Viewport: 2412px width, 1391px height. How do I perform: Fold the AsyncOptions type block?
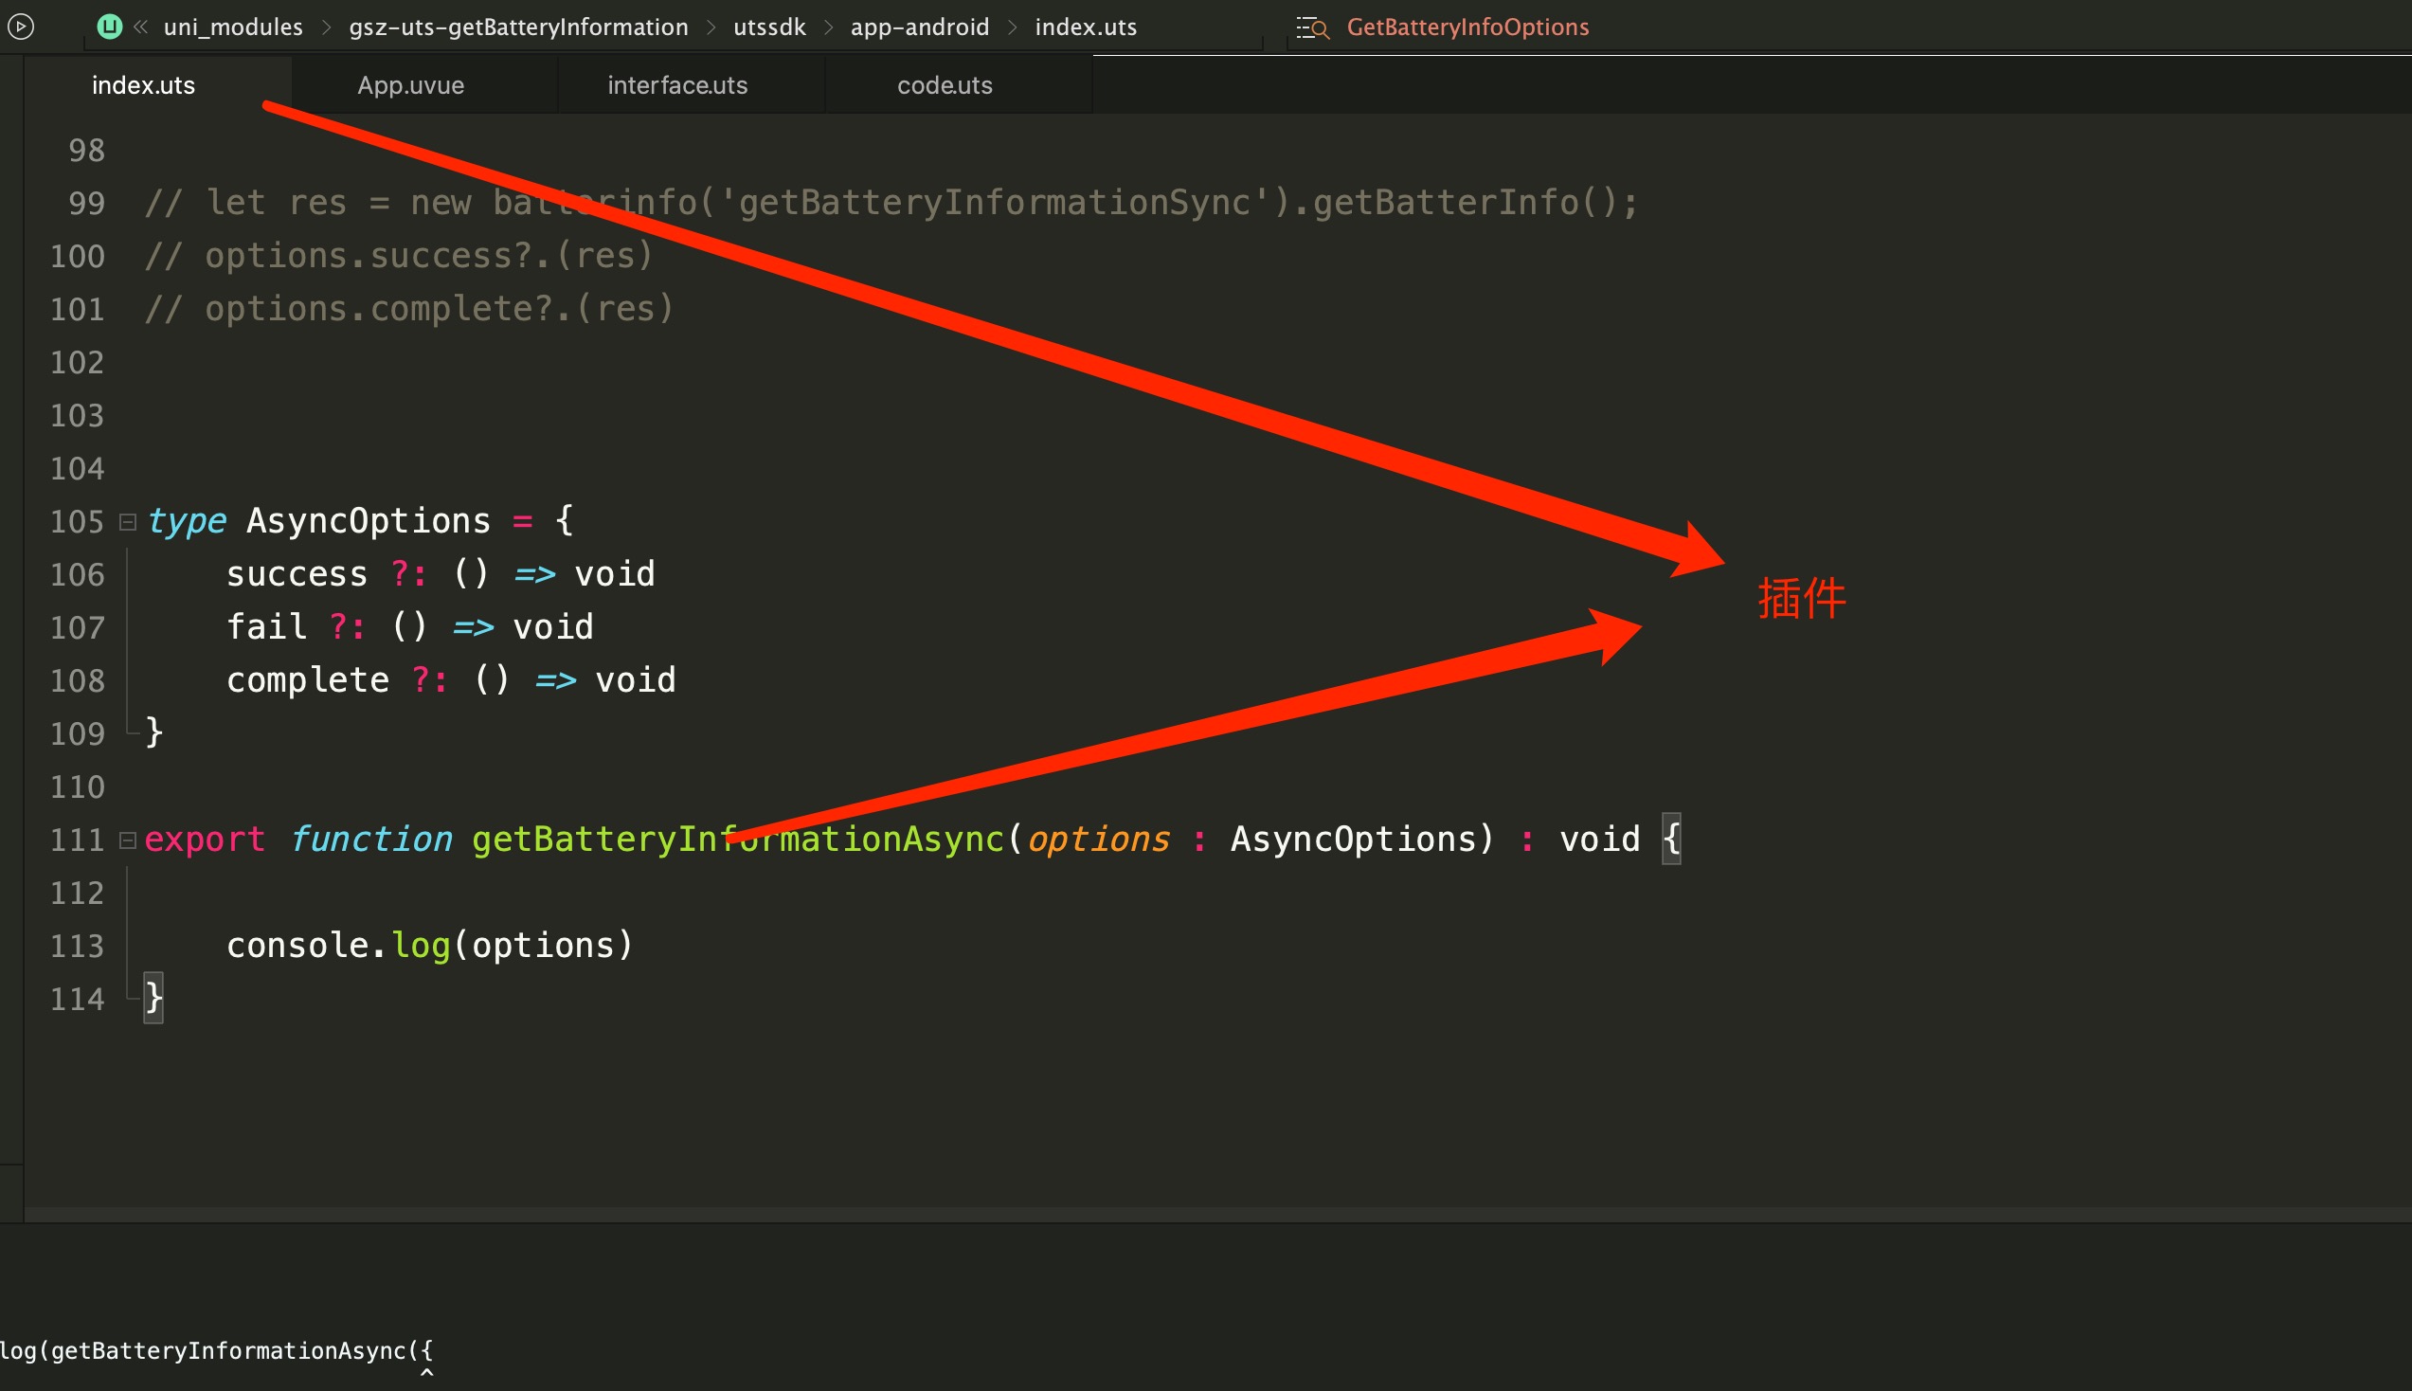127,521
